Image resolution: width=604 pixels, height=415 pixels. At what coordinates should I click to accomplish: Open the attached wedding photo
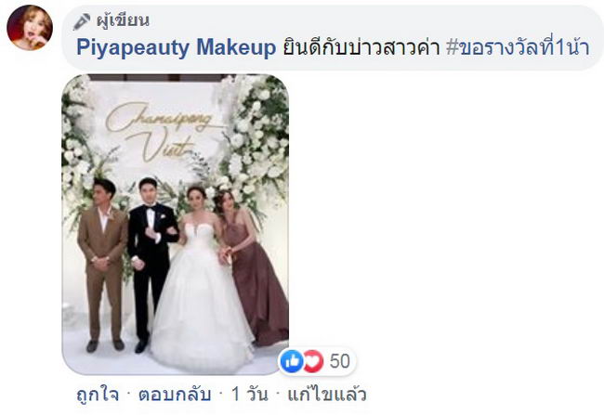[176, 225]
